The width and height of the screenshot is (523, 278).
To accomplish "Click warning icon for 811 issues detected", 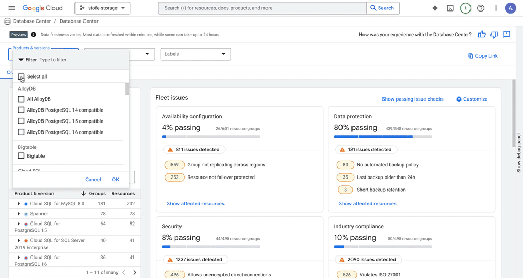I will (x=170, y=150).
